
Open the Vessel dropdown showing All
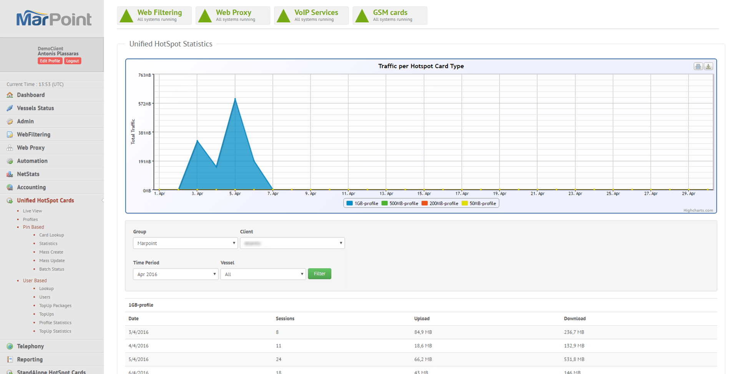(x=263, y=274)
